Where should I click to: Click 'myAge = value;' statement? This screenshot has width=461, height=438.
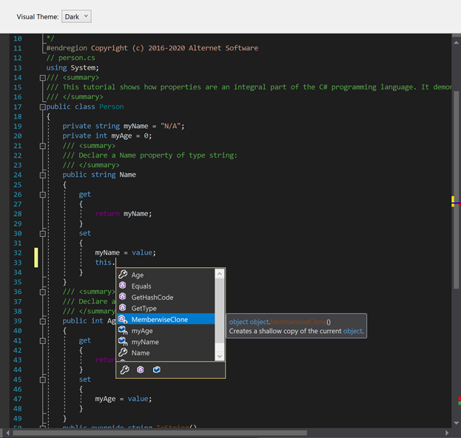click(124, 399)
